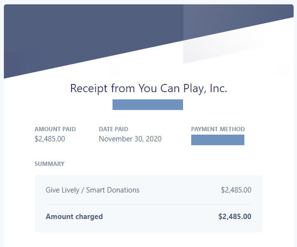Select the Give Lively line item price
The height and width of the screenshot is (247, 297).
236,190
